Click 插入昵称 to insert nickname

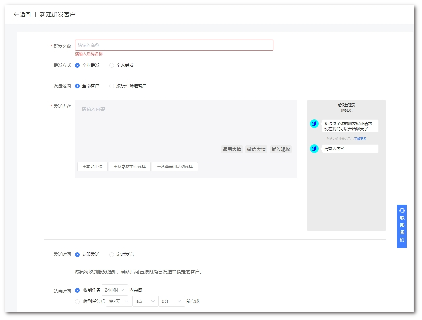pyautogui.click(x=280, y=149)
